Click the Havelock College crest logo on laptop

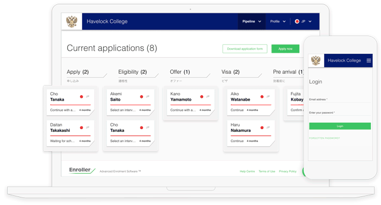[71, 22]
